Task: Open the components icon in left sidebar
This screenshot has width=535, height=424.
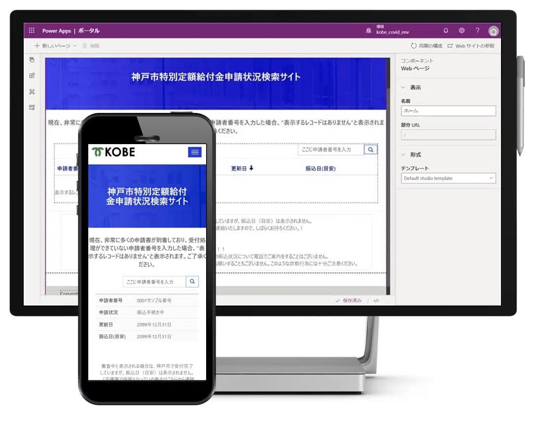Action: pos(32,76)
